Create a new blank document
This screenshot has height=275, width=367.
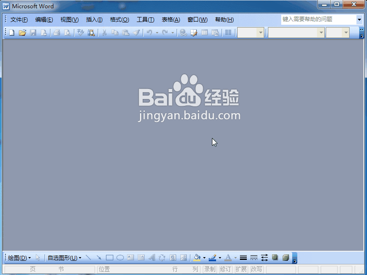(x=12, y=33)
